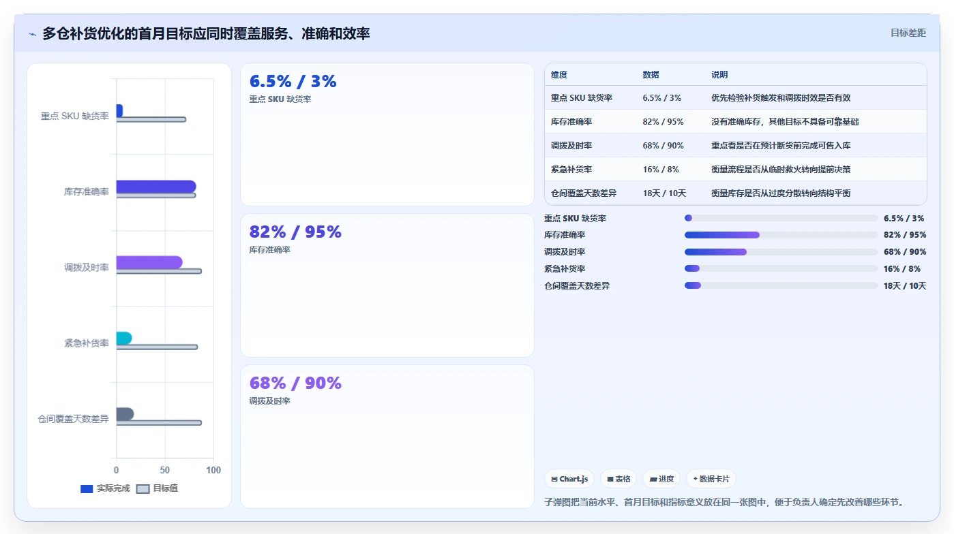Click the 没有准确库存 description cell
This screenshot has height=534, width=954.
(785, 122)
